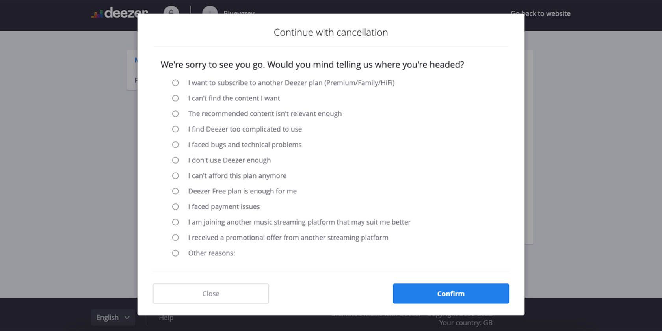Pick 'Deezer Free plan is enough for me'
This screenshot has height=331, width=662.
[175, 191]
